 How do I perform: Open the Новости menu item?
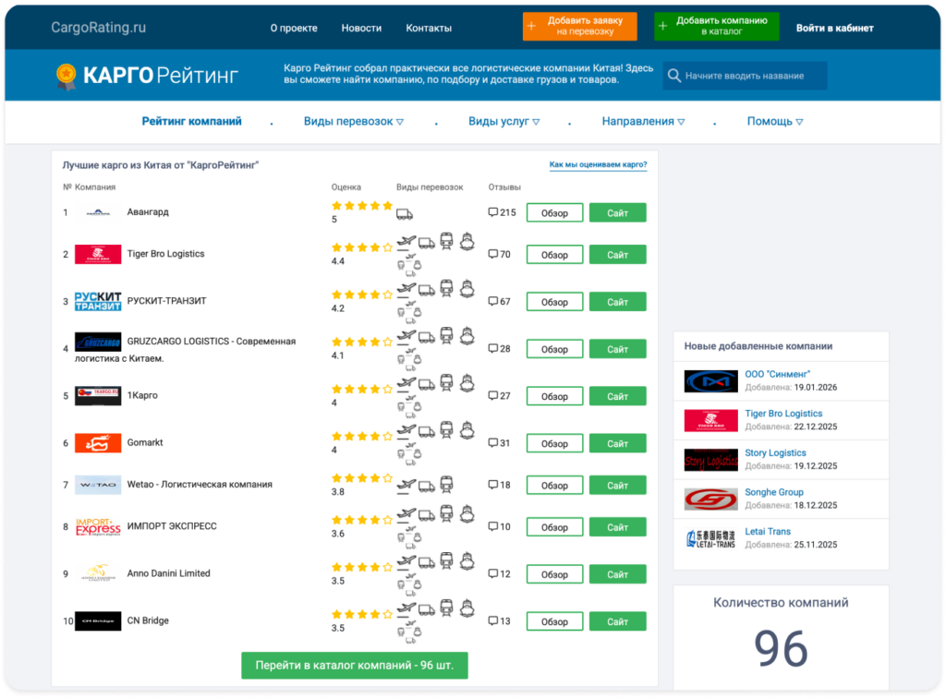(x=361, y=28)
